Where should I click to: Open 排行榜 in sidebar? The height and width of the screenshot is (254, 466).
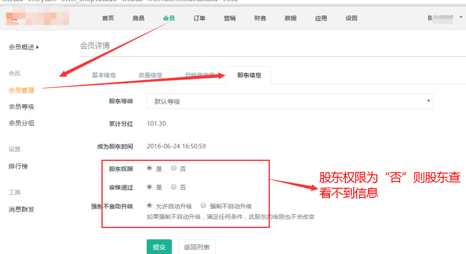pyautogui.click(x=18, y=166)
